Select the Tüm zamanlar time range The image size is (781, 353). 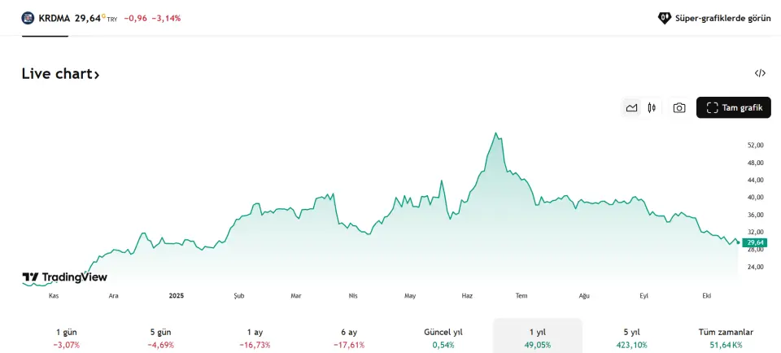pos(726,338)
